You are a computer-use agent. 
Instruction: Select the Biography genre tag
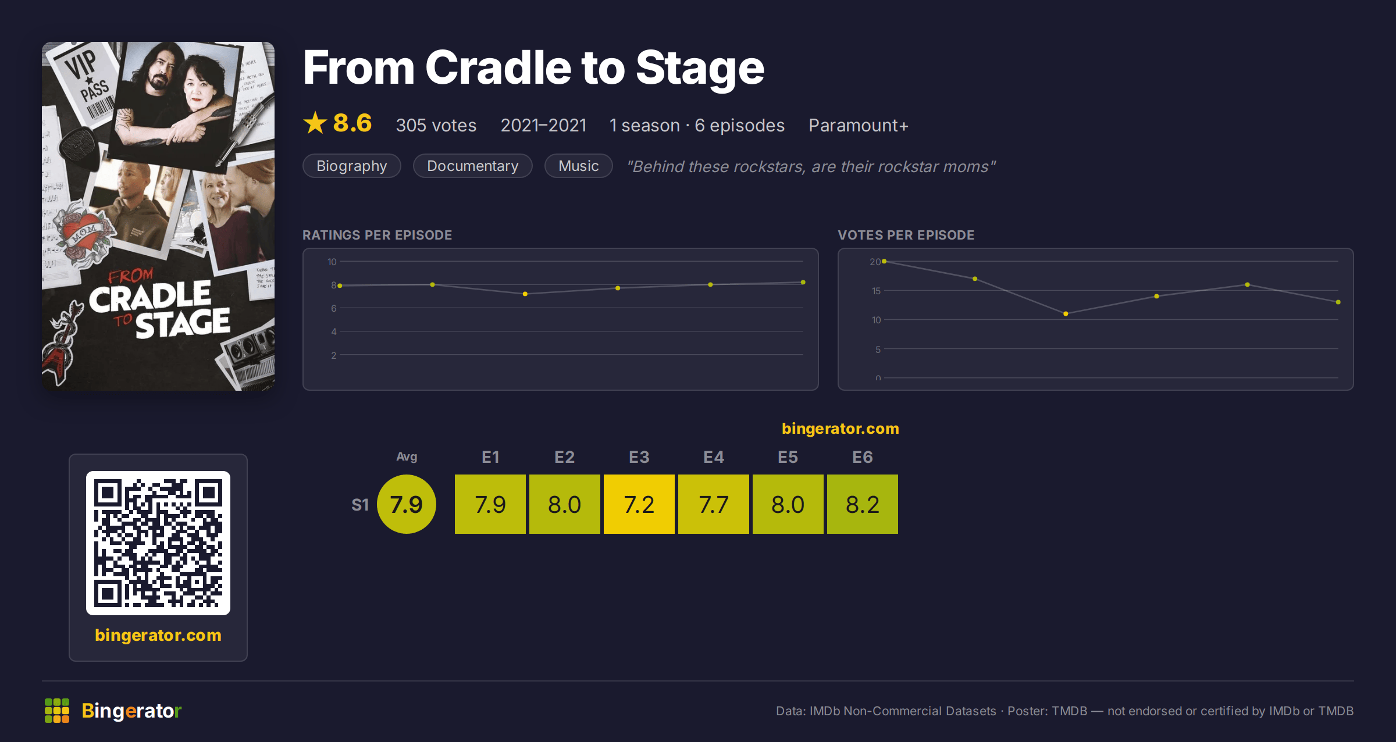[x=352, y=166]
